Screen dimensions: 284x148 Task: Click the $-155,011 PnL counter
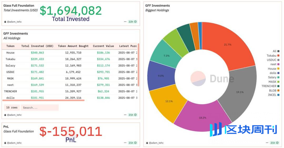click(71, 131)
